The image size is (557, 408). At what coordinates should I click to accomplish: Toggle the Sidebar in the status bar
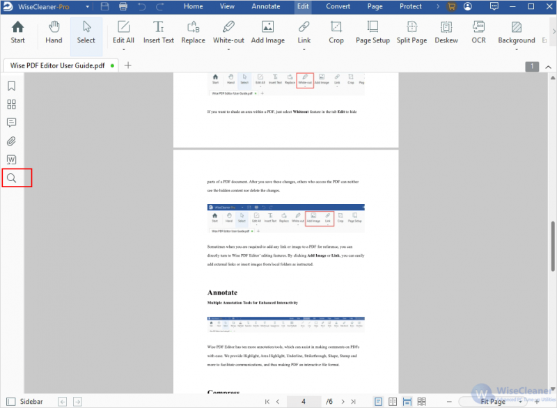25,402
